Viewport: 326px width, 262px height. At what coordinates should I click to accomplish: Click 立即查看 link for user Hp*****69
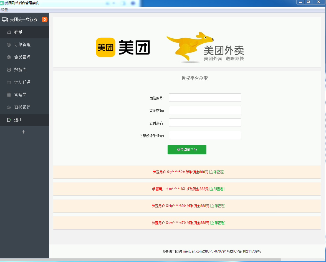[218, 206]
